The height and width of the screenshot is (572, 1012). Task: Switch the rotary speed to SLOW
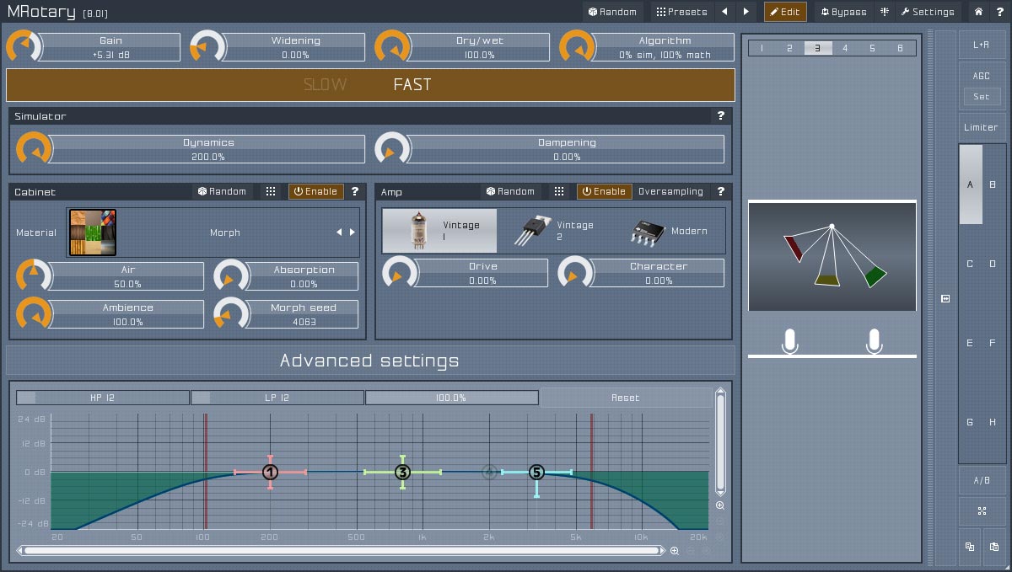325,85
